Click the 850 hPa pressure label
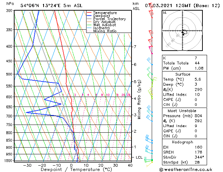The width and height of the screenshot is (223, 172). tap(10, 140)
